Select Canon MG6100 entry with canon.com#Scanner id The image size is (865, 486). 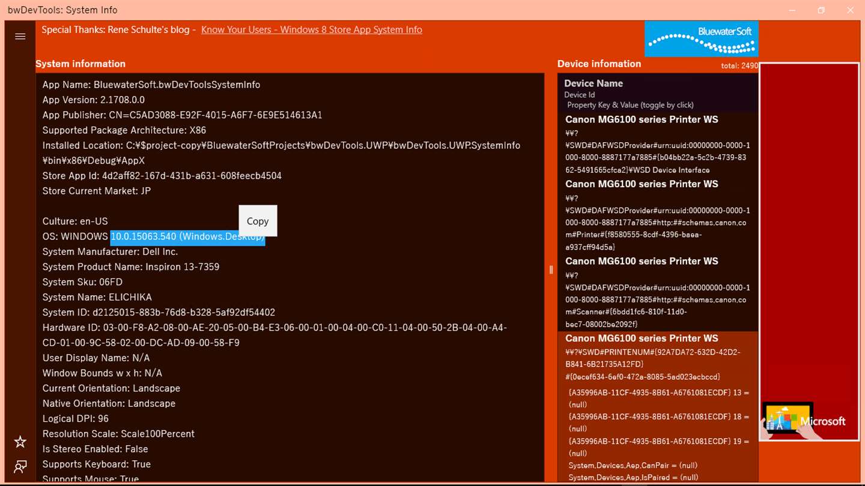click(x=658, y=292)
